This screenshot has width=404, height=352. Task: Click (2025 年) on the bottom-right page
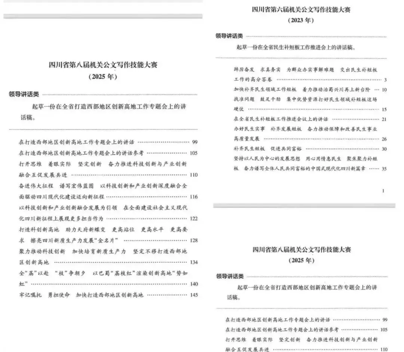[x=302, y=260]
